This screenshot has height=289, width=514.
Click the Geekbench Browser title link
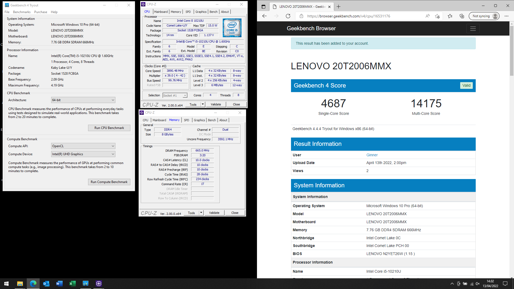(311, 28)
